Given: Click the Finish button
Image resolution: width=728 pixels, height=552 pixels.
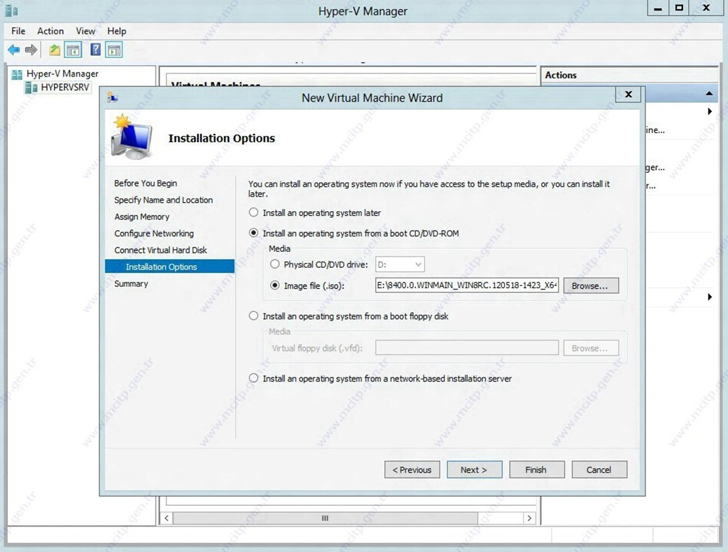Looking at the screenshot, I should 537,469.
